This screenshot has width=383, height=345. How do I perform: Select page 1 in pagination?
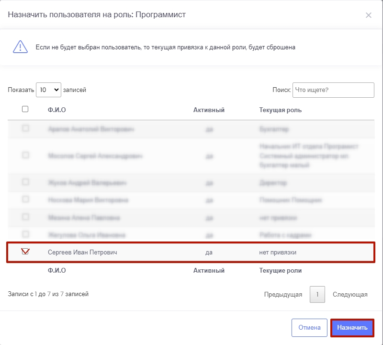click(317, 295)
